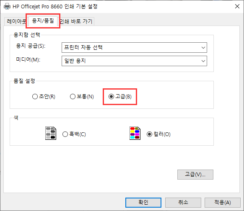The image size is (244, 211).
Task: Open the 인쇄 바로 가기 tab
Action: pyautogui.click(x=76, y=21)
